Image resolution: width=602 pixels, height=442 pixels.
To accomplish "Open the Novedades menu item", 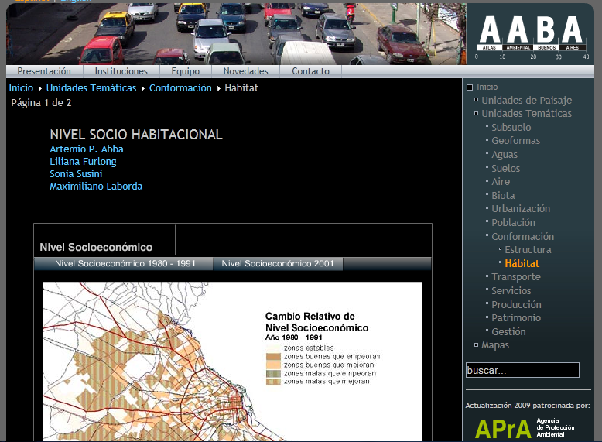I will (246, 71).
